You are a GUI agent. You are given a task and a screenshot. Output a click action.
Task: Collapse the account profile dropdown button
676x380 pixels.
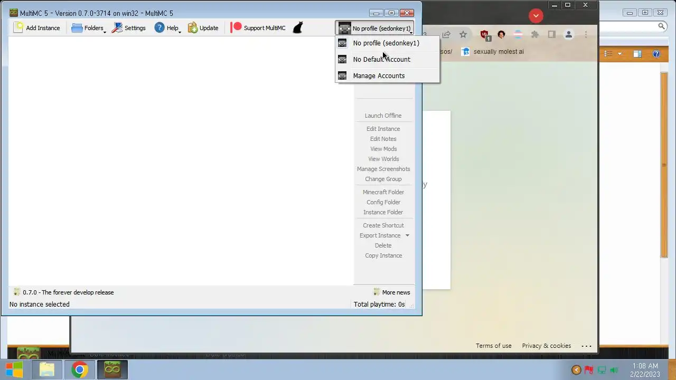click(374, 28)
